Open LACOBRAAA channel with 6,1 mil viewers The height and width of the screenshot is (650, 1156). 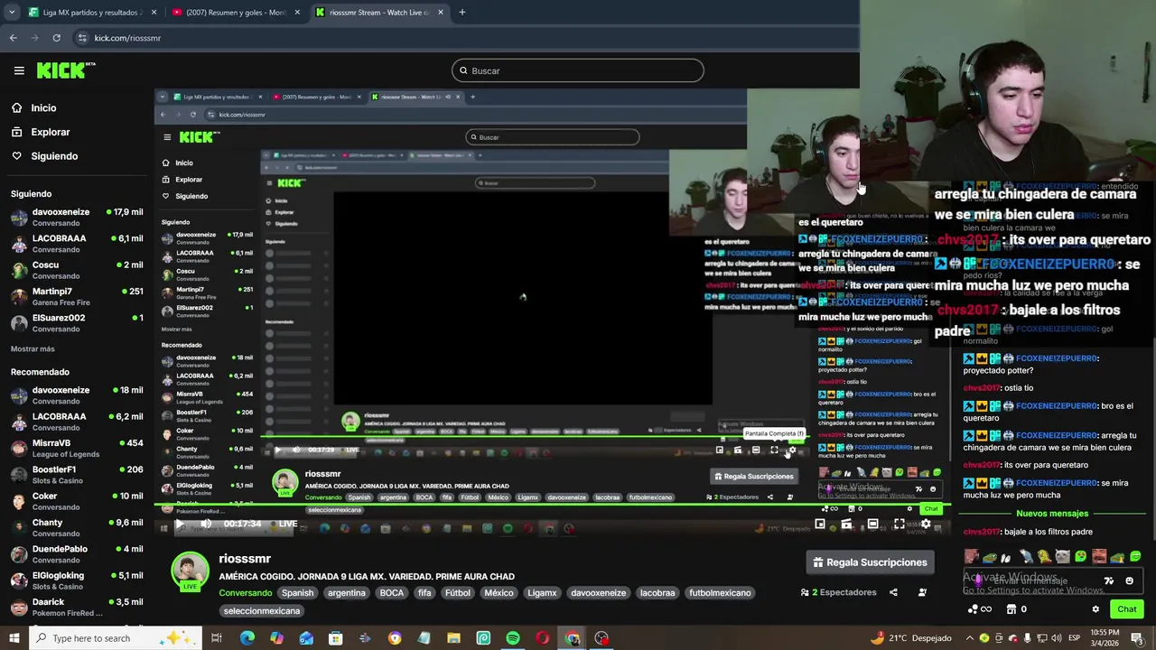[x=77, y=244]
